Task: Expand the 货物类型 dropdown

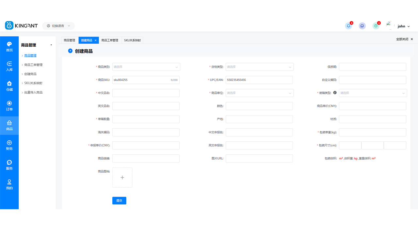Action: pyautogui.click(x=259, y=67)
